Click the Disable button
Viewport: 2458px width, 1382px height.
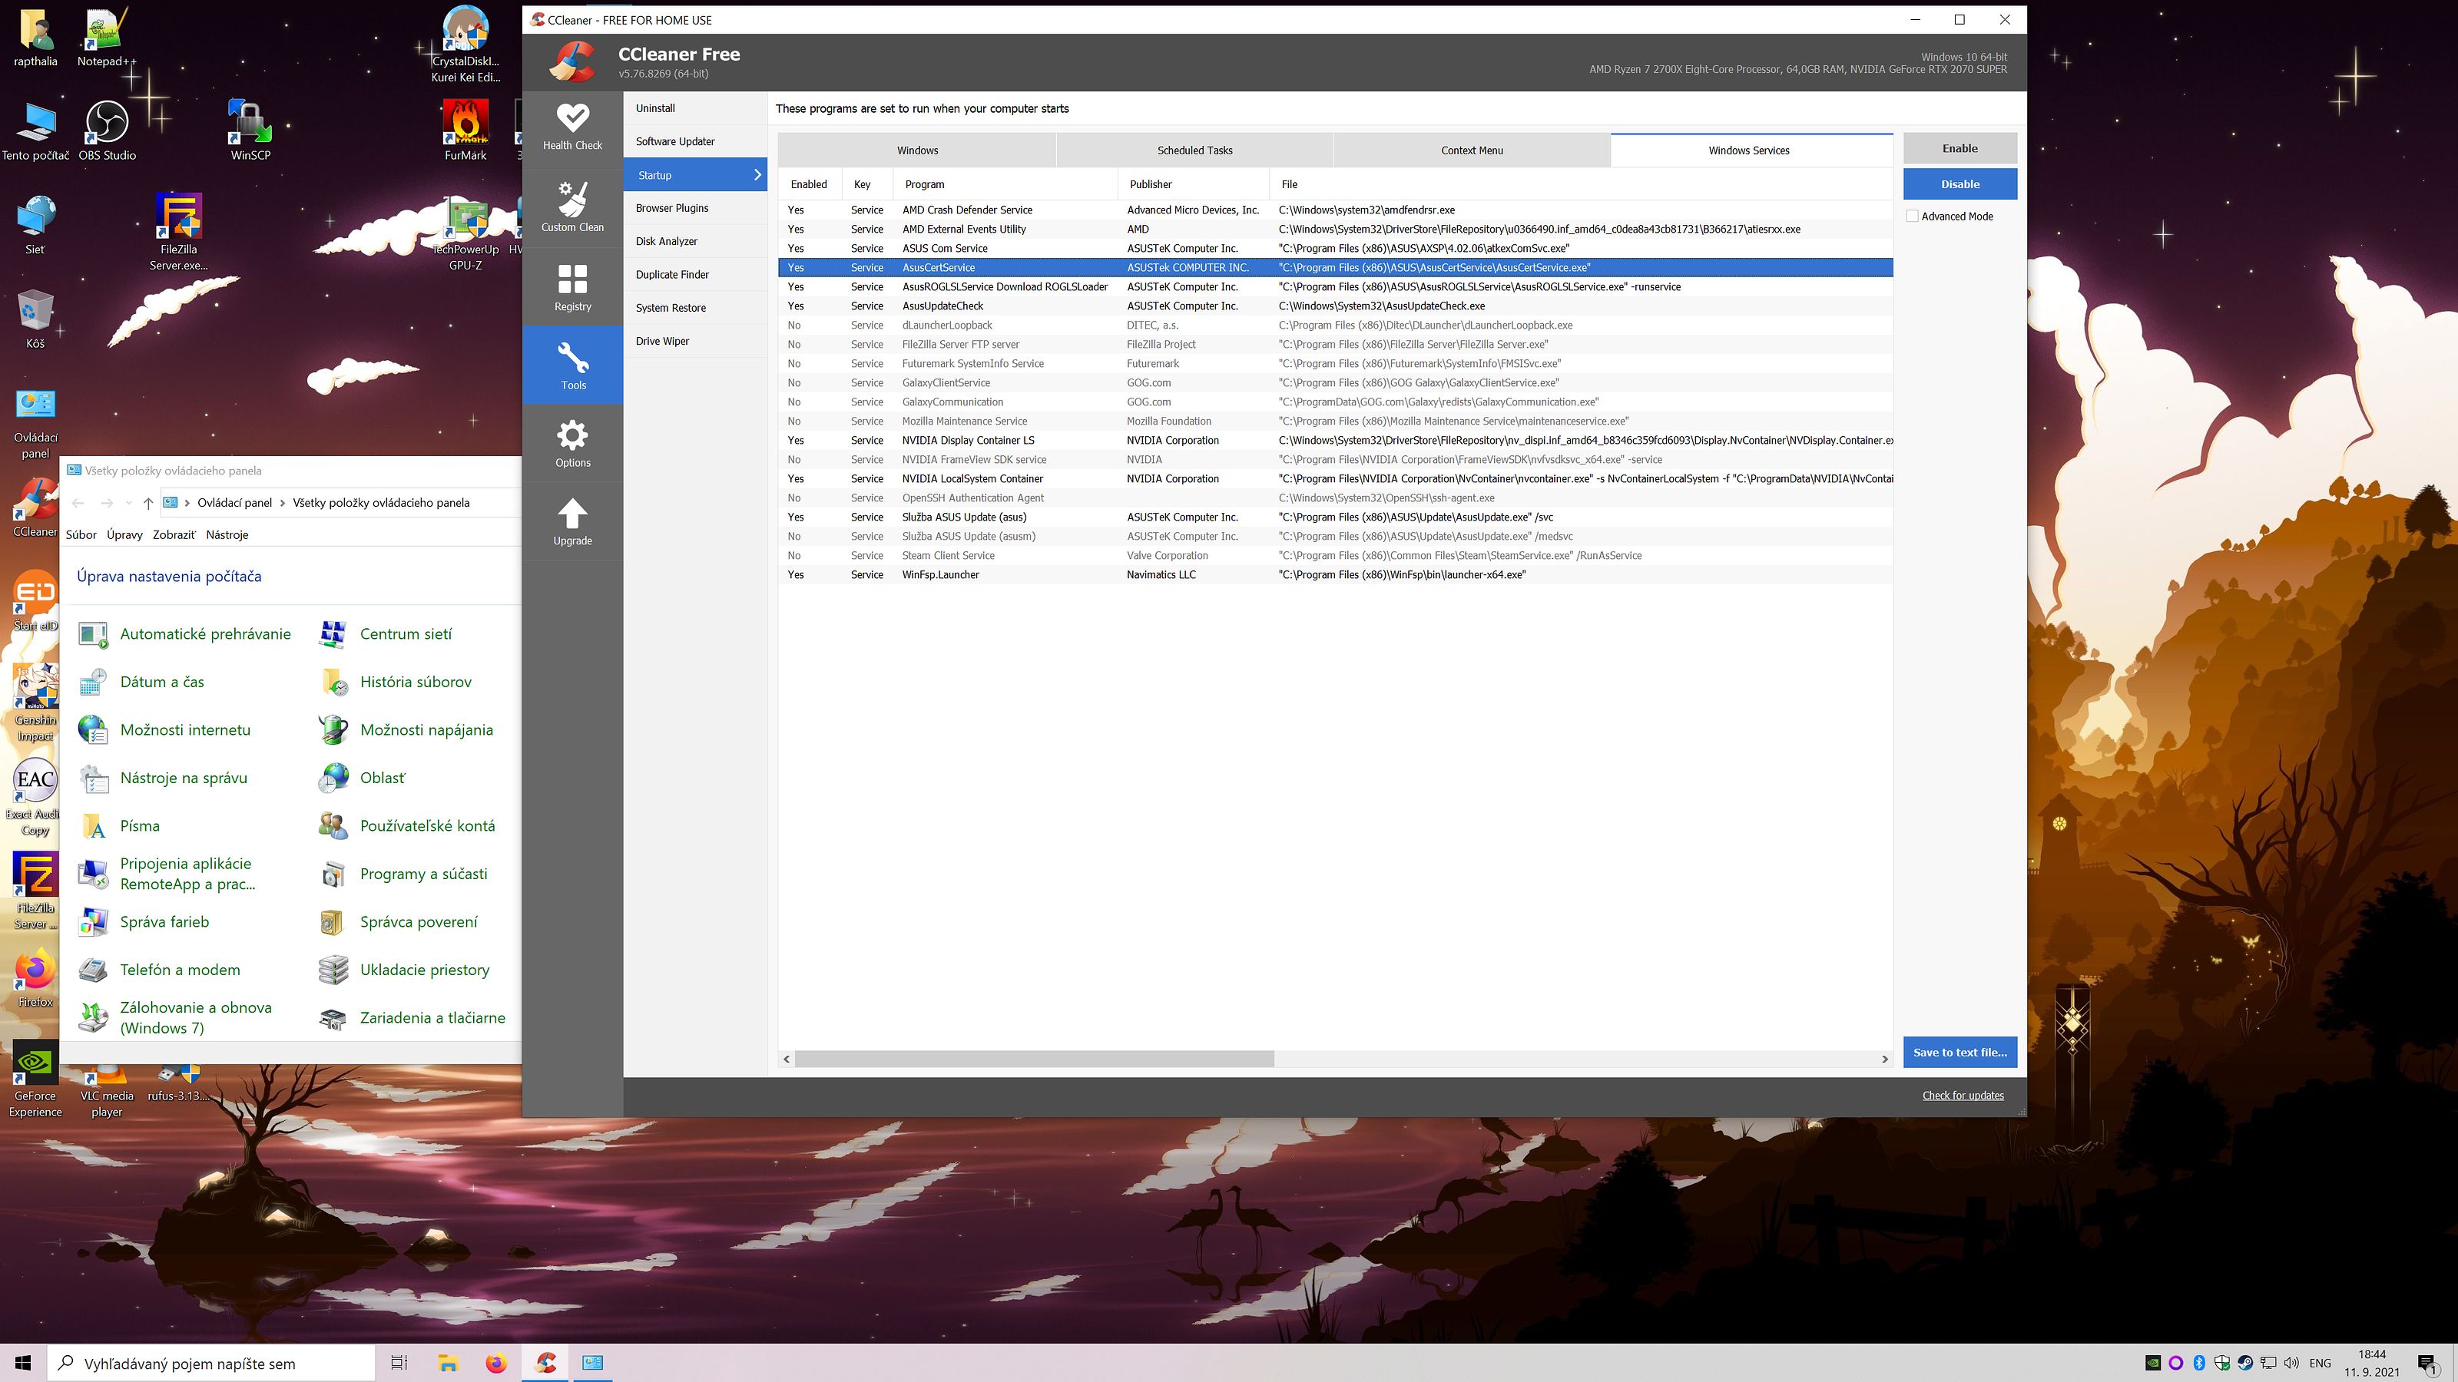click(x=1960, y=184)
